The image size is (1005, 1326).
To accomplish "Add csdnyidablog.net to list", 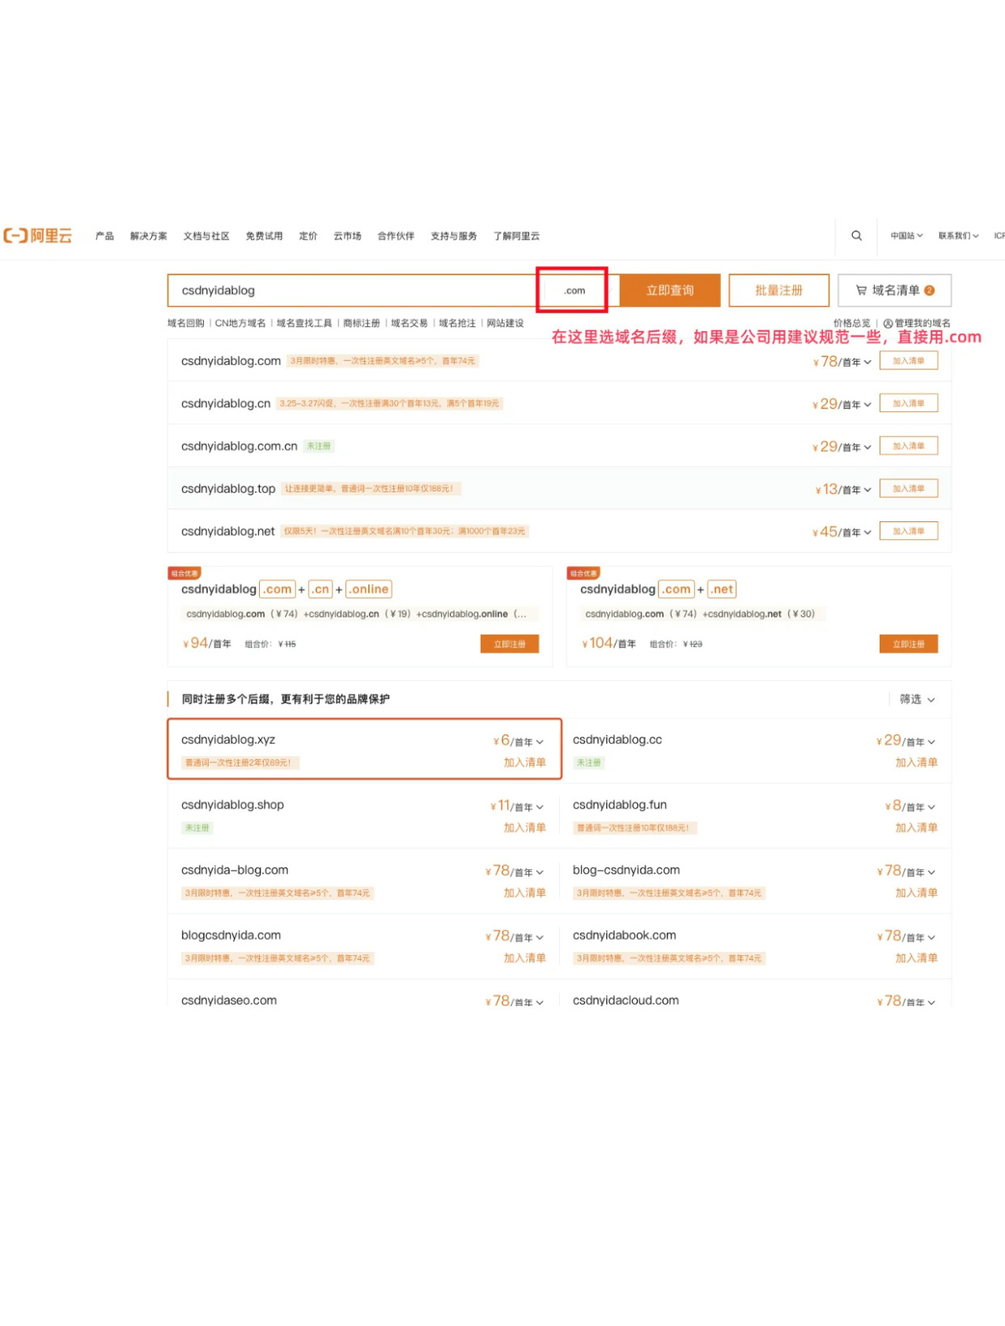I will pyautogui.click(x=908, y=531).
